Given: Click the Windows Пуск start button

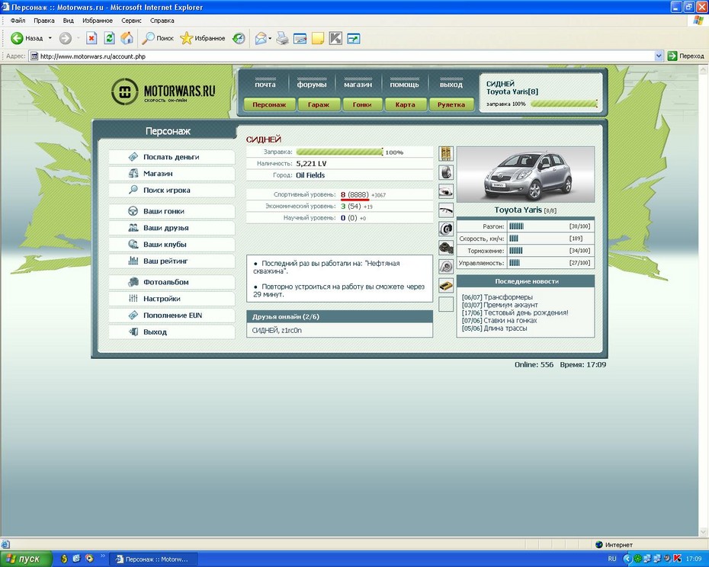Looking at the screenshot, I should (x=26, y=559).
